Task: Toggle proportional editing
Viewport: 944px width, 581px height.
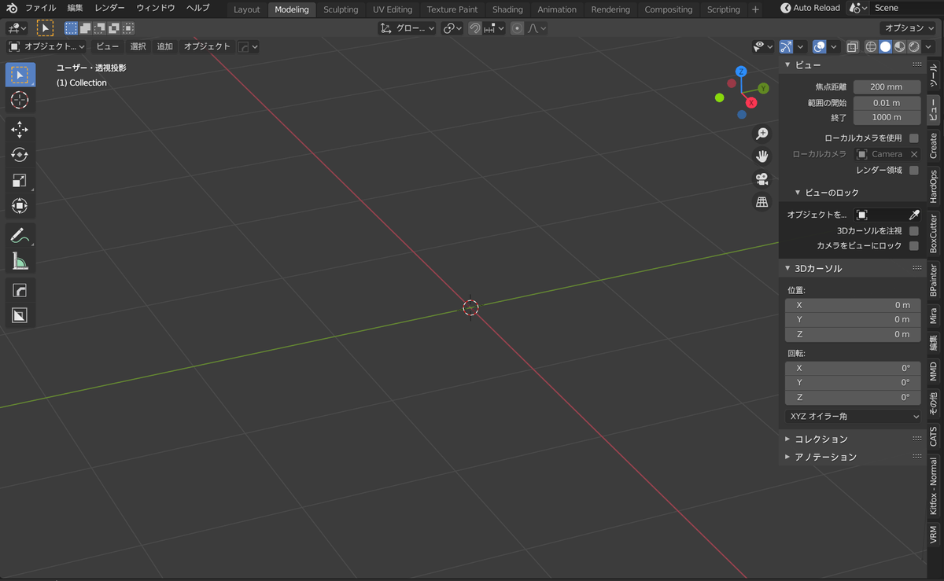Action: point(517,28)
